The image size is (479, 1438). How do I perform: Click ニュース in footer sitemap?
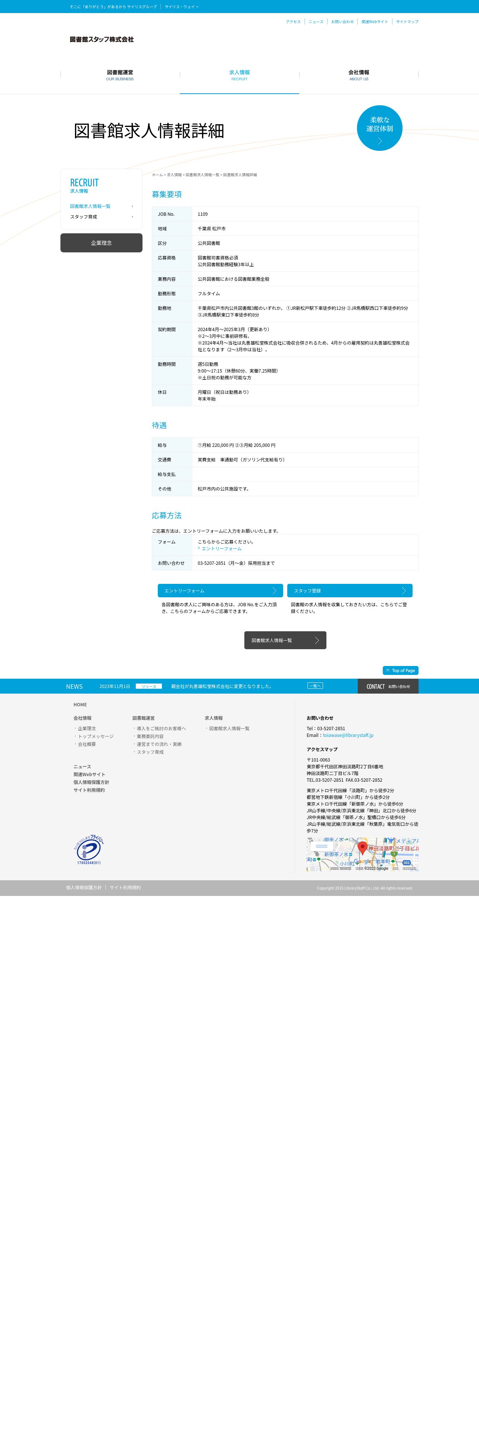click(82, 766)
